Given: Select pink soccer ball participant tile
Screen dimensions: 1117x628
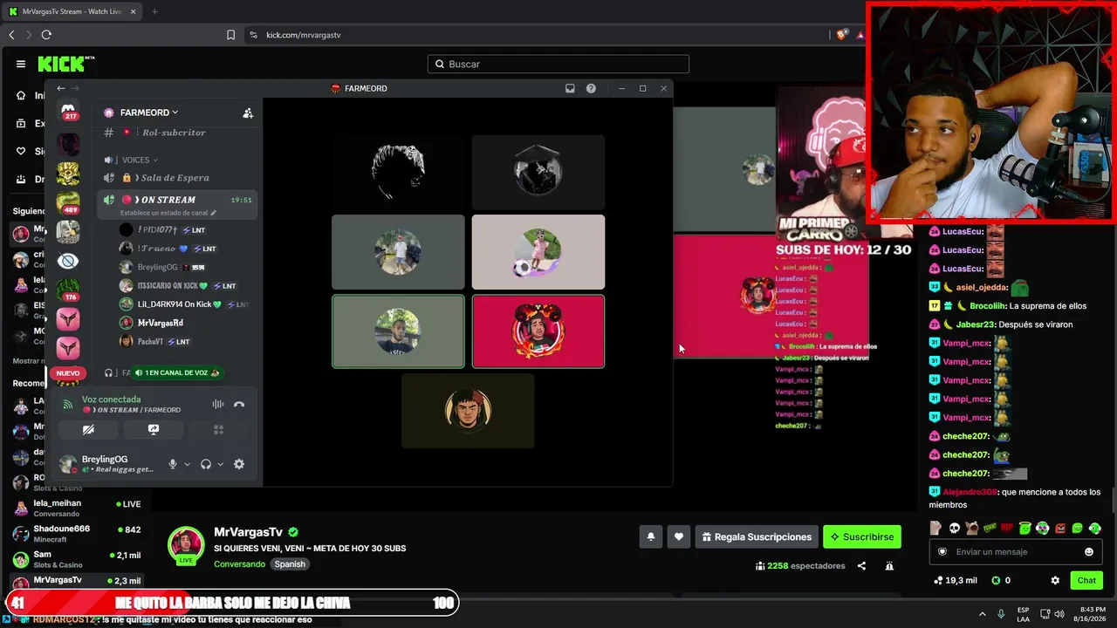Looking at the screenshot, I should [538, 252].
